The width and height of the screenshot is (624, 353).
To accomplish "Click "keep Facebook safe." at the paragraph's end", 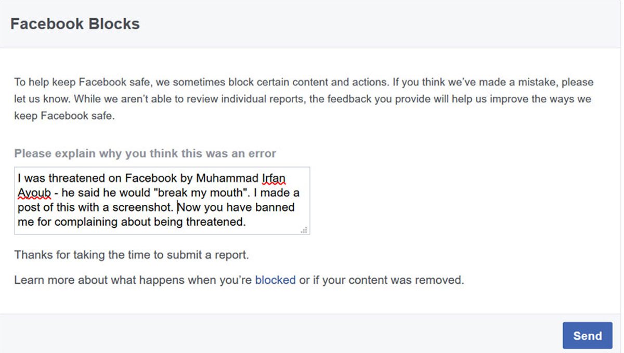I will click(x=64, y=115).
